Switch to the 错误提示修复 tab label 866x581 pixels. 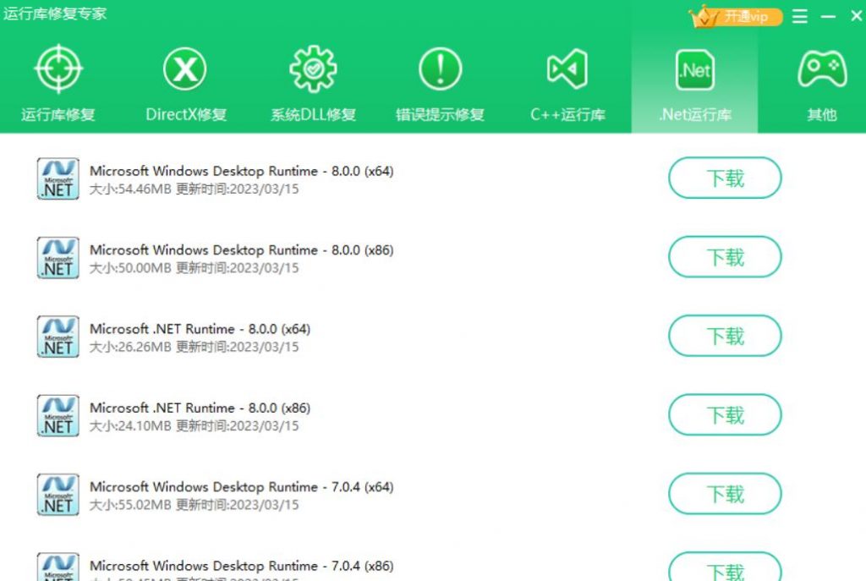[x=440, y=115]
